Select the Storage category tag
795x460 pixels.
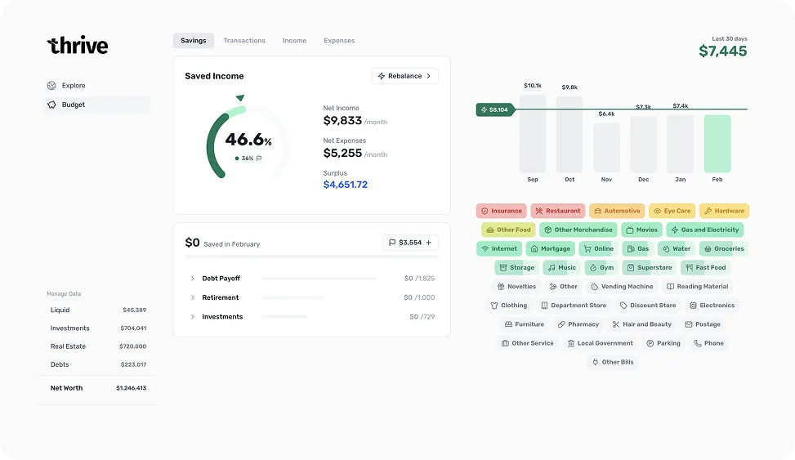tap(517, 268)
